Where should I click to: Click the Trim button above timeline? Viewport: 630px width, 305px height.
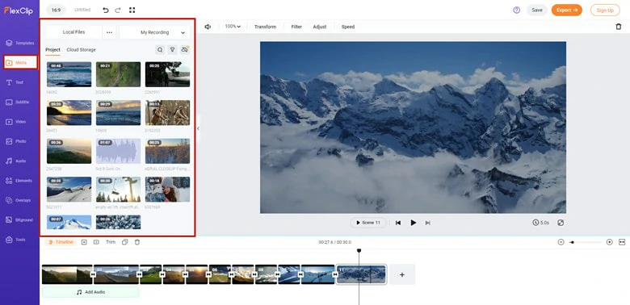pyautogui.click(x=111, y=242)
